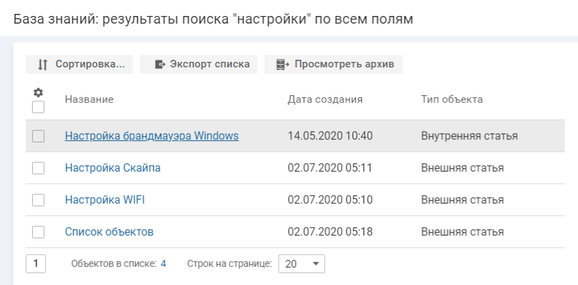This screenshot has height=285, width=578.
Task: Click the Просмотреть архив button
Action: pyautogui.click(x=334, y=65)
